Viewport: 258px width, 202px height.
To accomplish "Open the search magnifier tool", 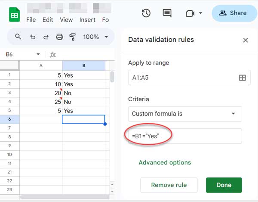I will coord(18,37).
